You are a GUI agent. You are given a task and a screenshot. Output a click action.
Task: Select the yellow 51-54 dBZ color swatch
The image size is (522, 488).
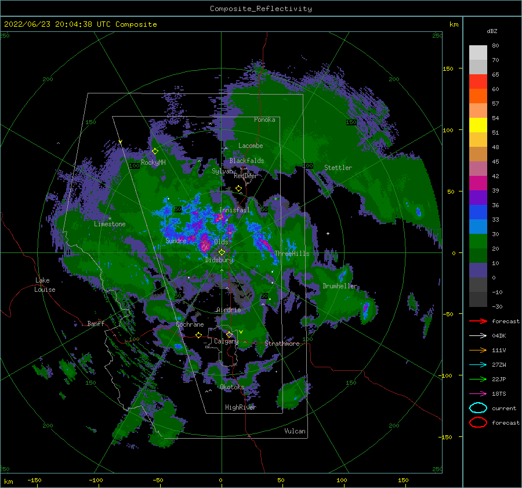pyautogui.click(x=478, y=125)
